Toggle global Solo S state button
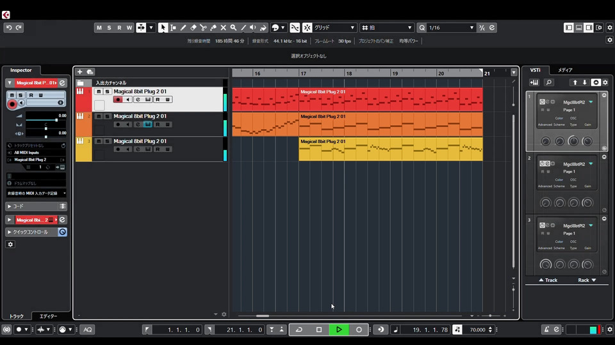 click(x=109, y=27)
